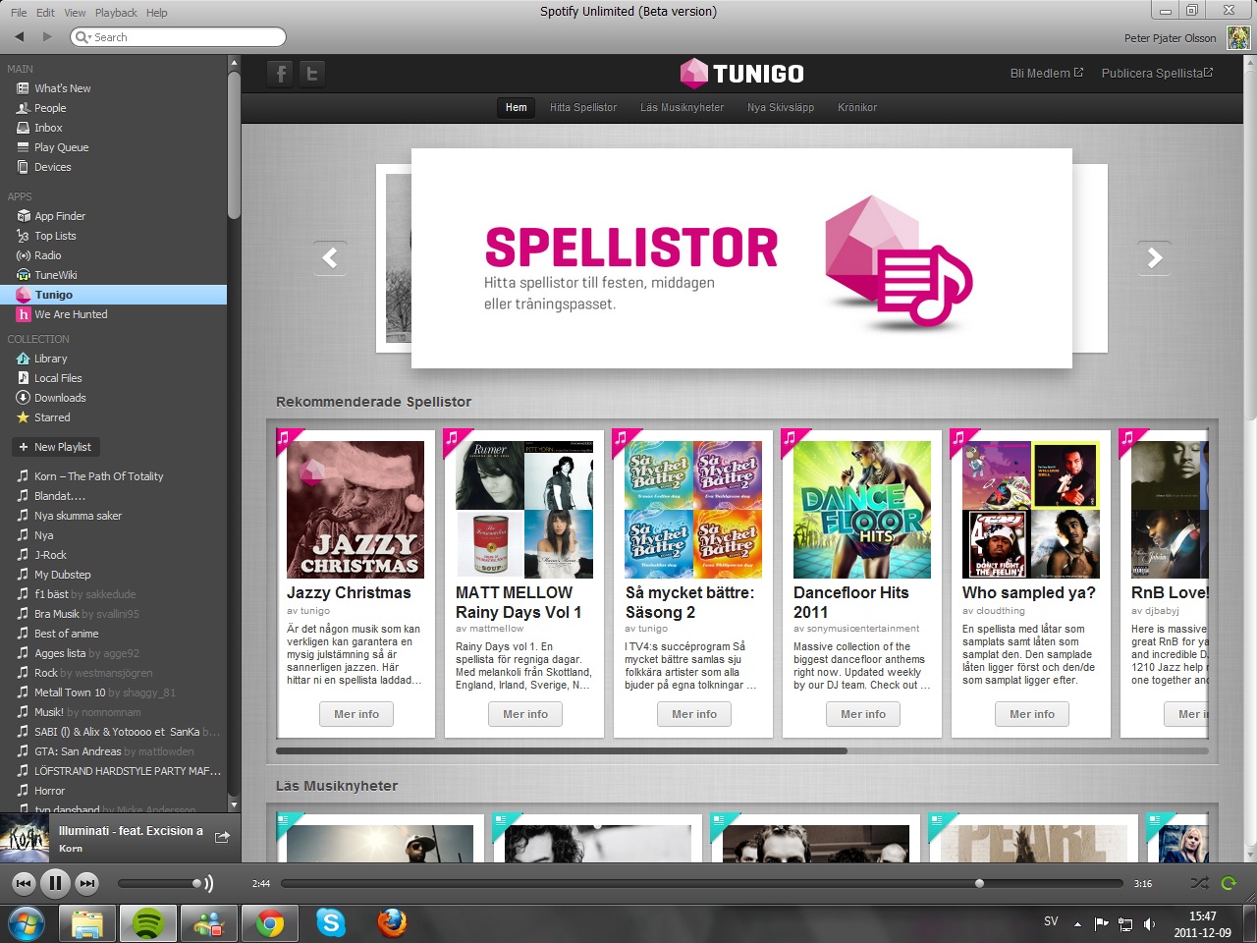1257x943 pixels.
Task: Click the Search field
Action: [x=179, y=37]
